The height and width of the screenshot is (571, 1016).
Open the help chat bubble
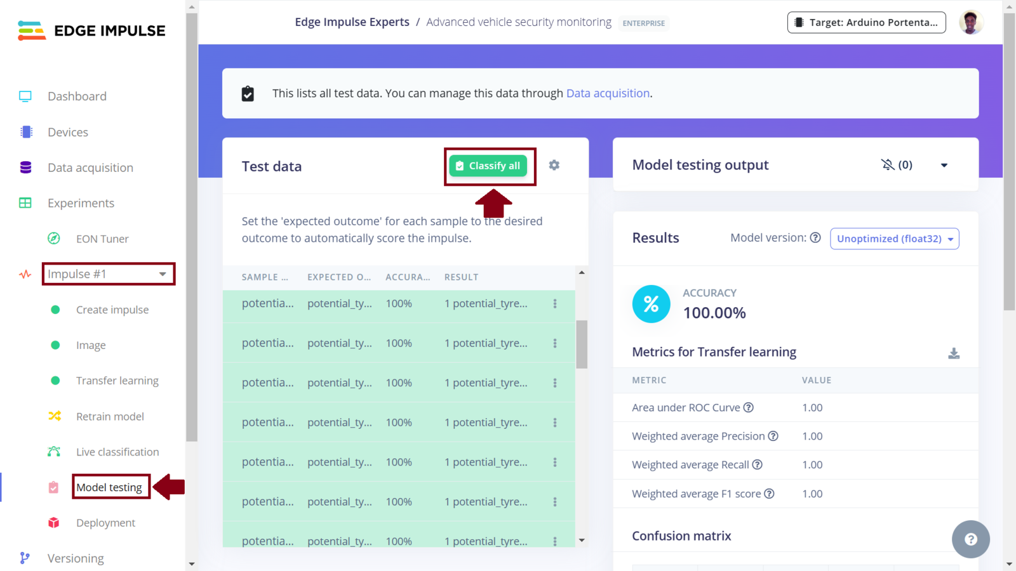970,539
